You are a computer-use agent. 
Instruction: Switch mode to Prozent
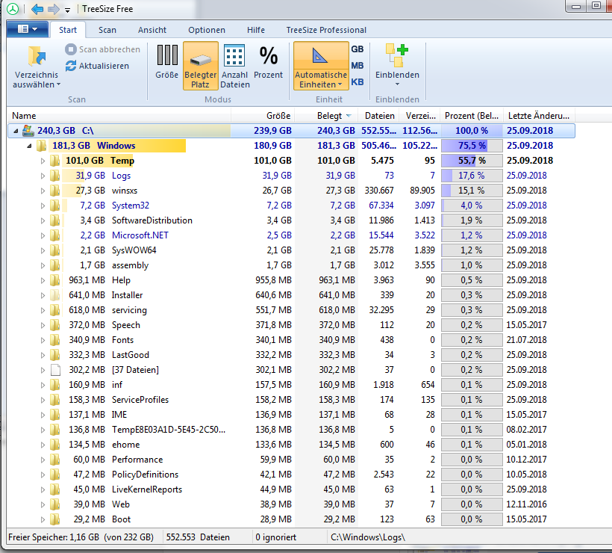pos(268,63)
